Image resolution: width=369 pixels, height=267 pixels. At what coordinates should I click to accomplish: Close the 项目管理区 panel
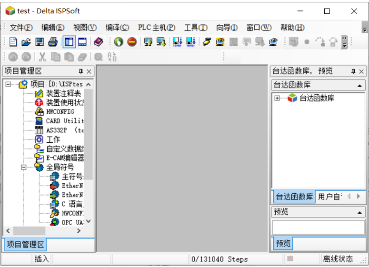89,71
